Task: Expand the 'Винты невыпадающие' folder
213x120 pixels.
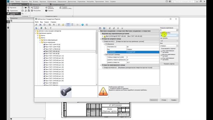Action: (x=40, y=40)
